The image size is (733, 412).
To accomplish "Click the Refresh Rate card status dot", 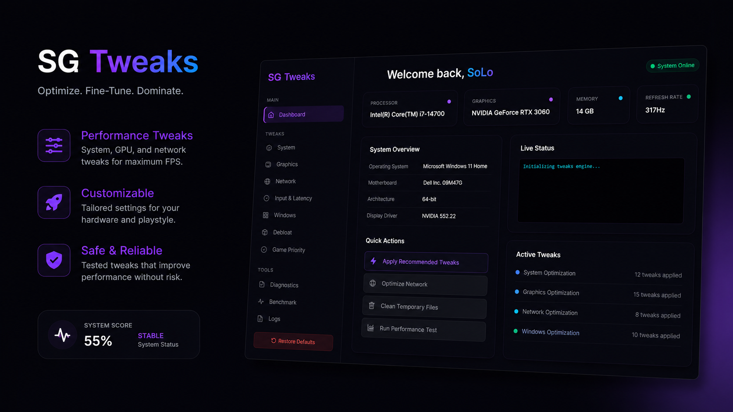I will point(689,97).
